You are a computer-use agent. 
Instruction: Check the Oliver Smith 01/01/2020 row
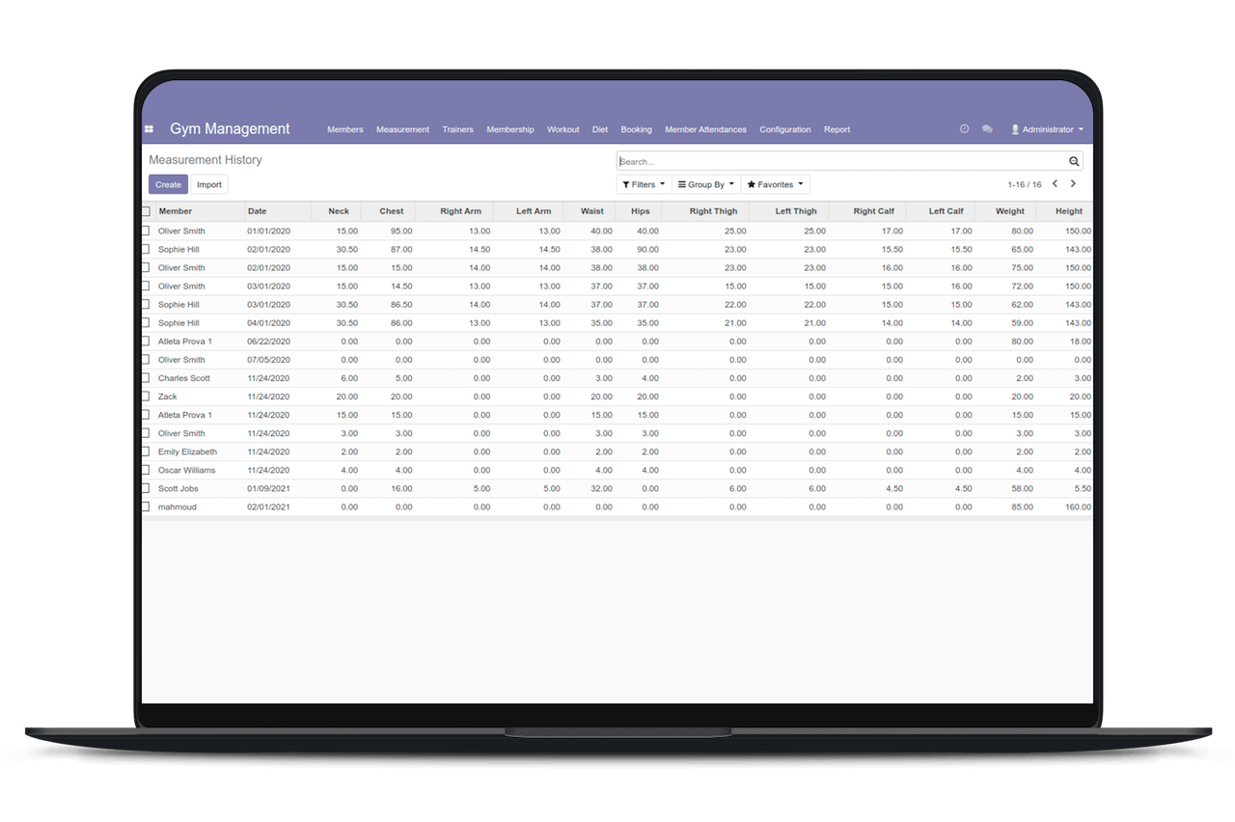146,232
